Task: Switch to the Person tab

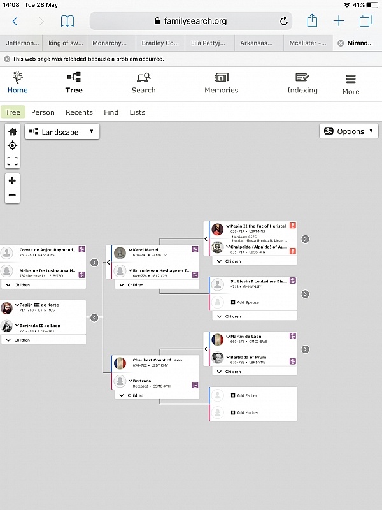Action: coord(43,112)
